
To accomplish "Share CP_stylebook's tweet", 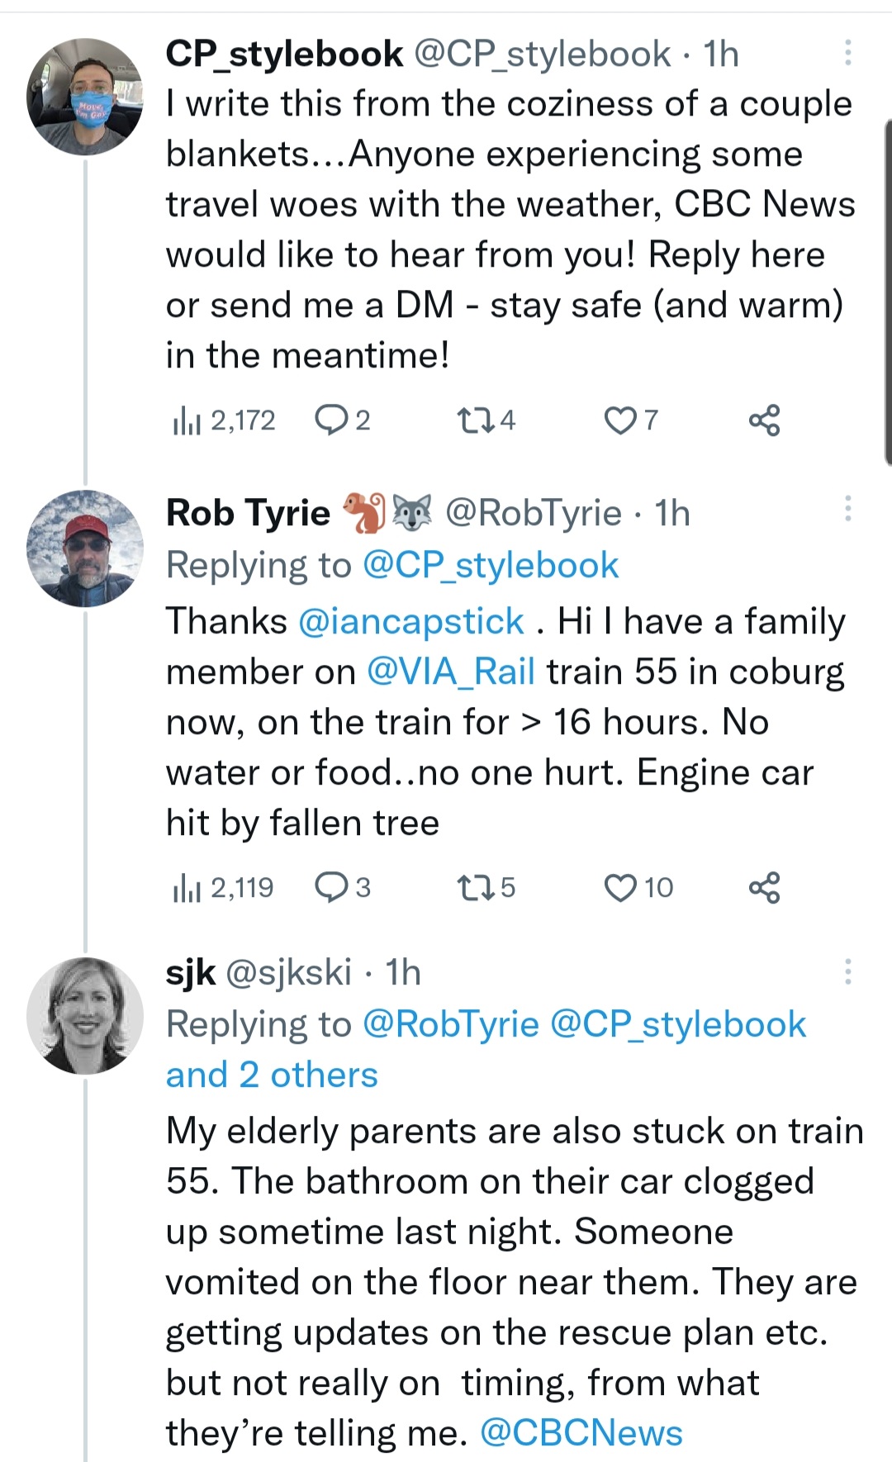I will tap(764, 420).
